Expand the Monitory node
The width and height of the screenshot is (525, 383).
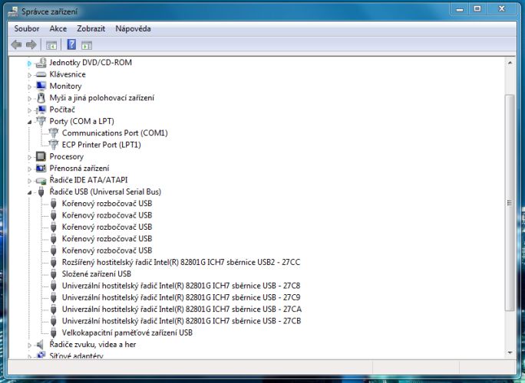(x=29, y=87)
